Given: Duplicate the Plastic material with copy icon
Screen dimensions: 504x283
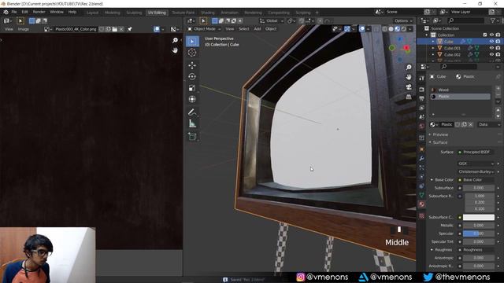Looking at the screenshot, I should (464, 124).
